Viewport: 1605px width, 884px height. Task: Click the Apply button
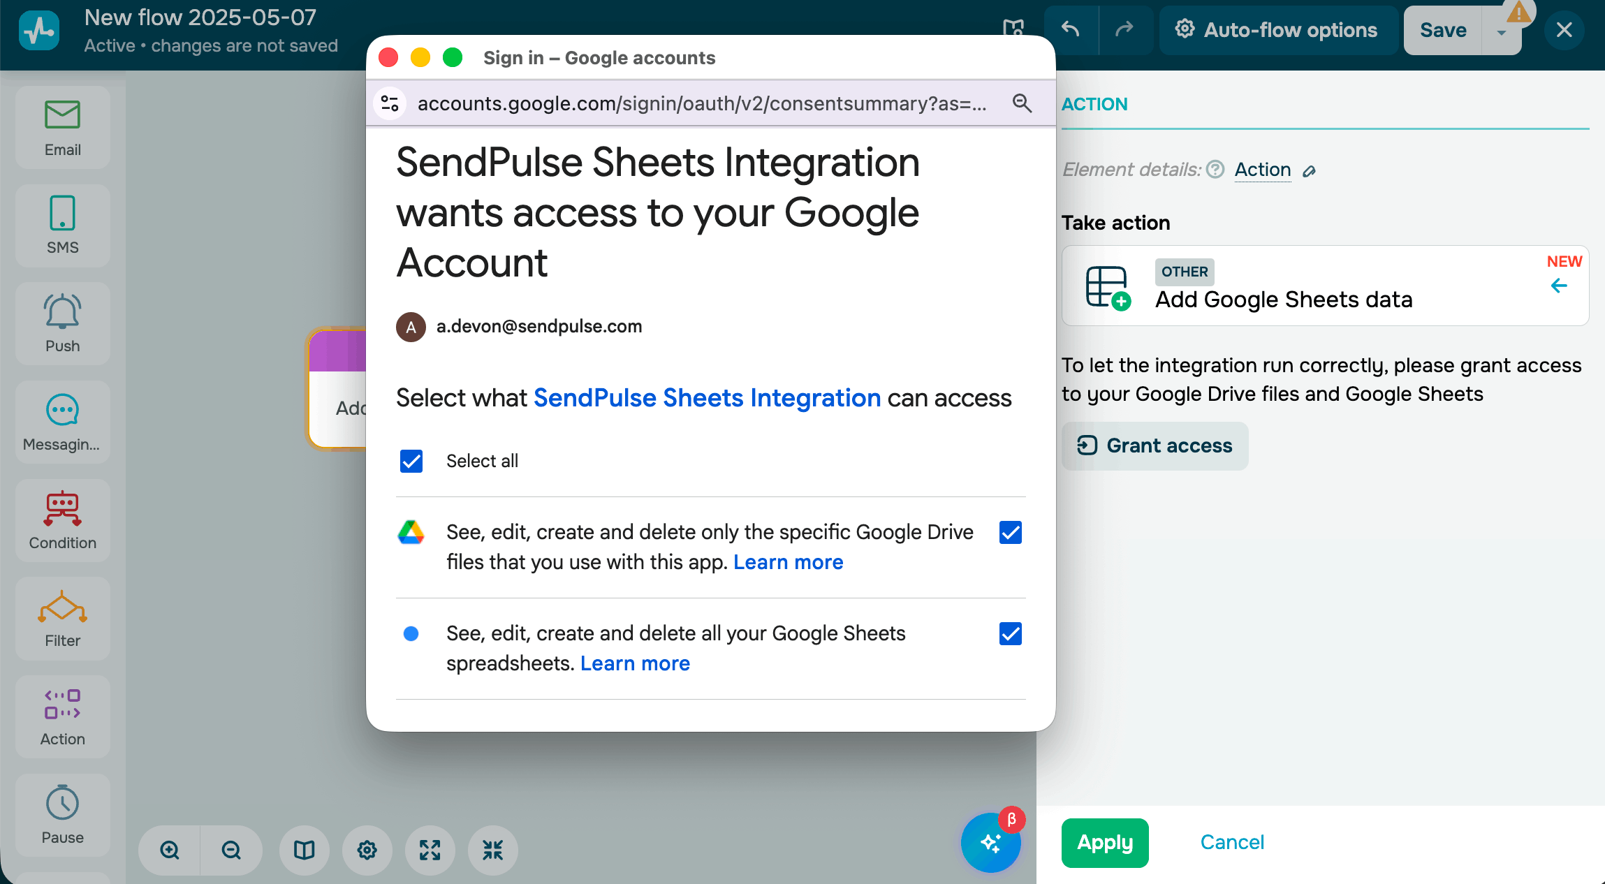point(1105,842)
